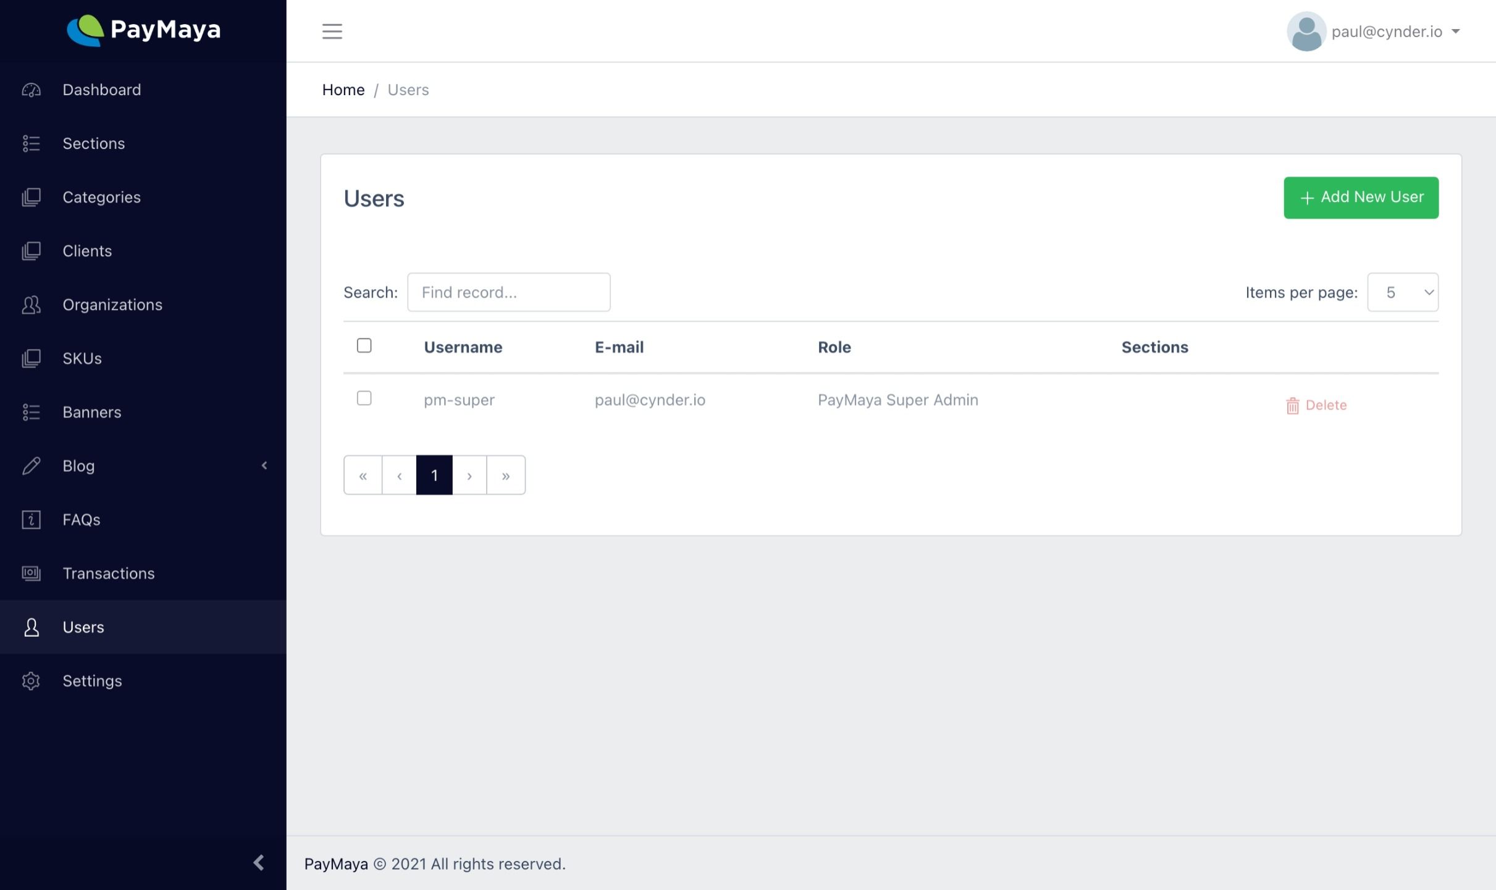The width and height of the screenshot is (1496, 890).
Task: Click the FAQs info icon
Action: pyautogui.click(x=31, y=519)
